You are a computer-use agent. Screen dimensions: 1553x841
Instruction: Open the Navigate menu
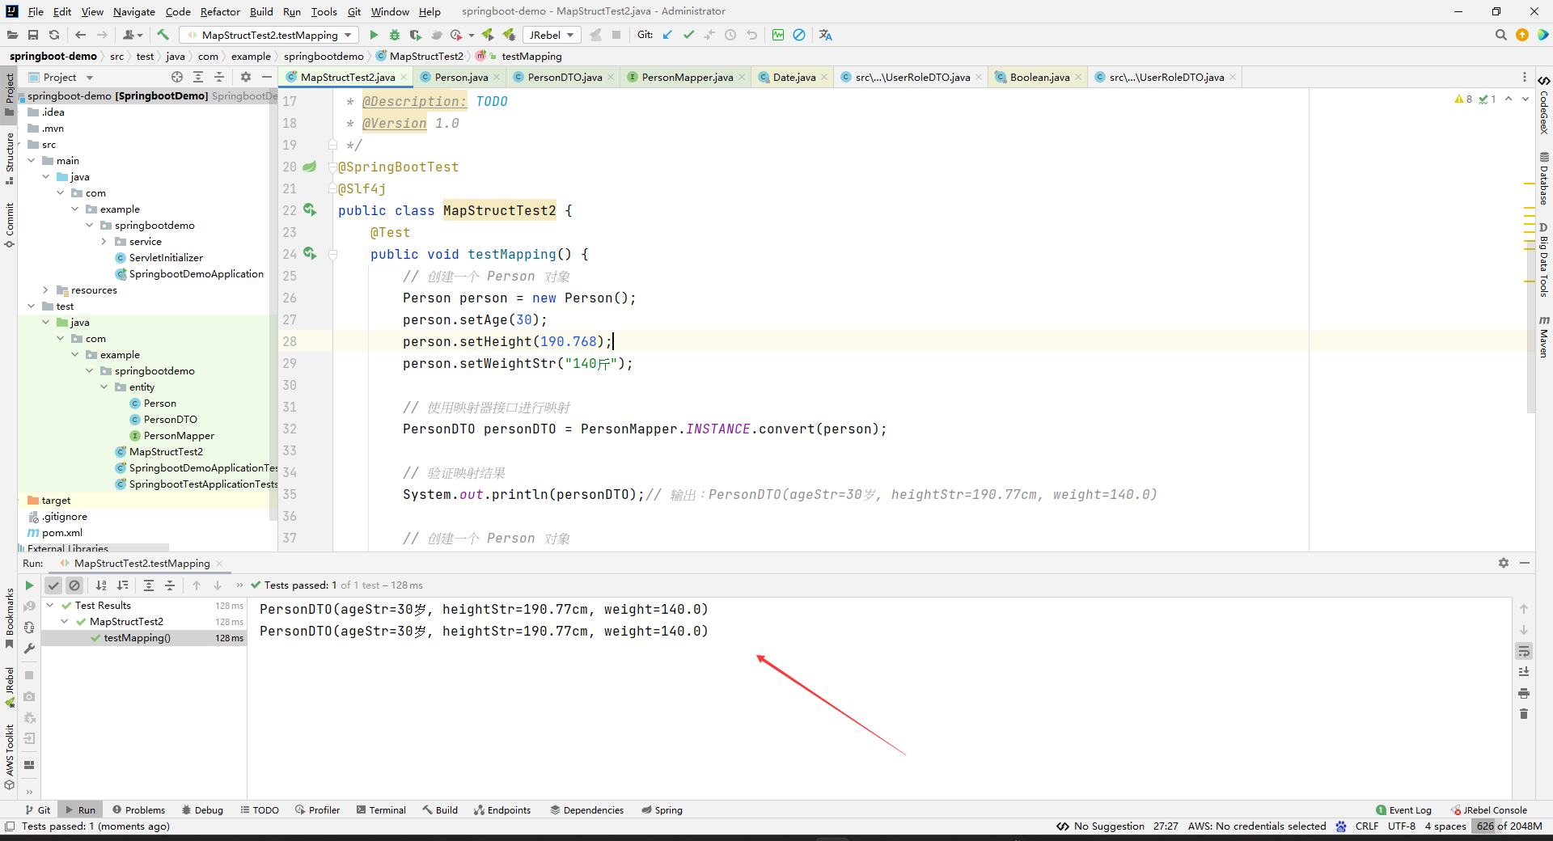click(x=133, y=11)
